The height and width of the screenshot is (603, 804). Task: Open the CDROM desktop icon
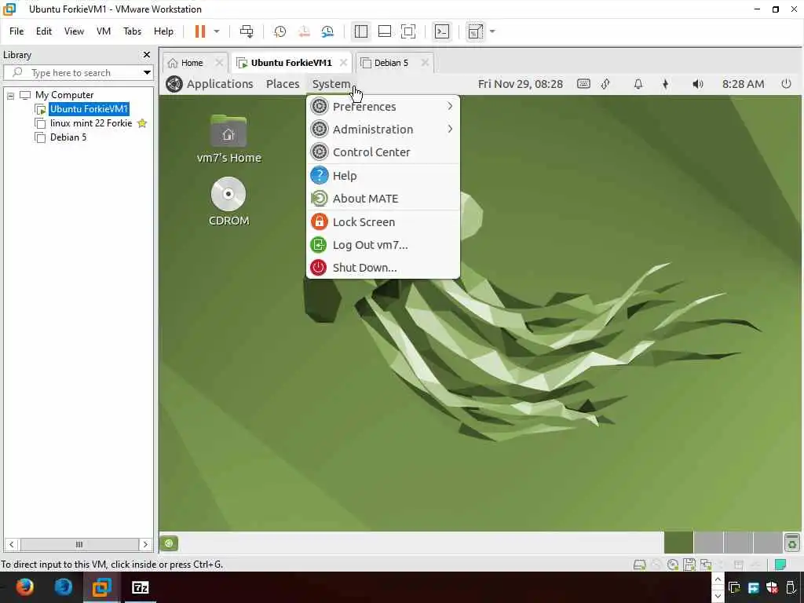coord(228,201)
